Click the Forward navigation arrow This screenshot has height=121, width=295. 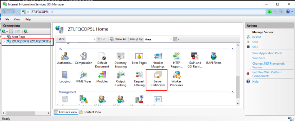tap(13, 12)
